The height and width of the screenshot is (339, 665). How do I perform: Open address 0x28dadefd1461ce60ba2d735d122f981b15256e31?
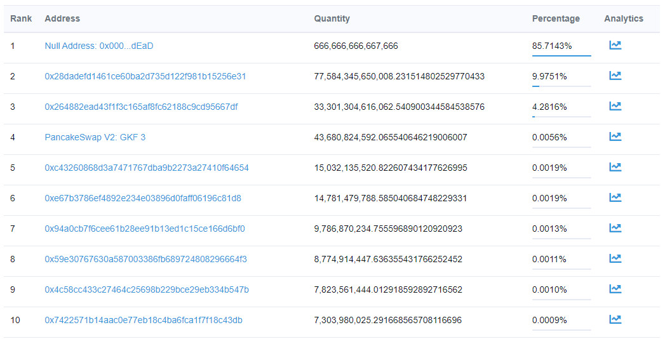coord(145,76)
